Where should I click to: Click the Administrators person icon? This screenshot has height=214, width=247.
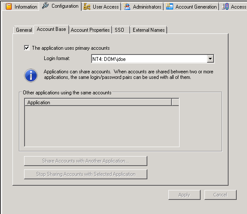point(127,6)
